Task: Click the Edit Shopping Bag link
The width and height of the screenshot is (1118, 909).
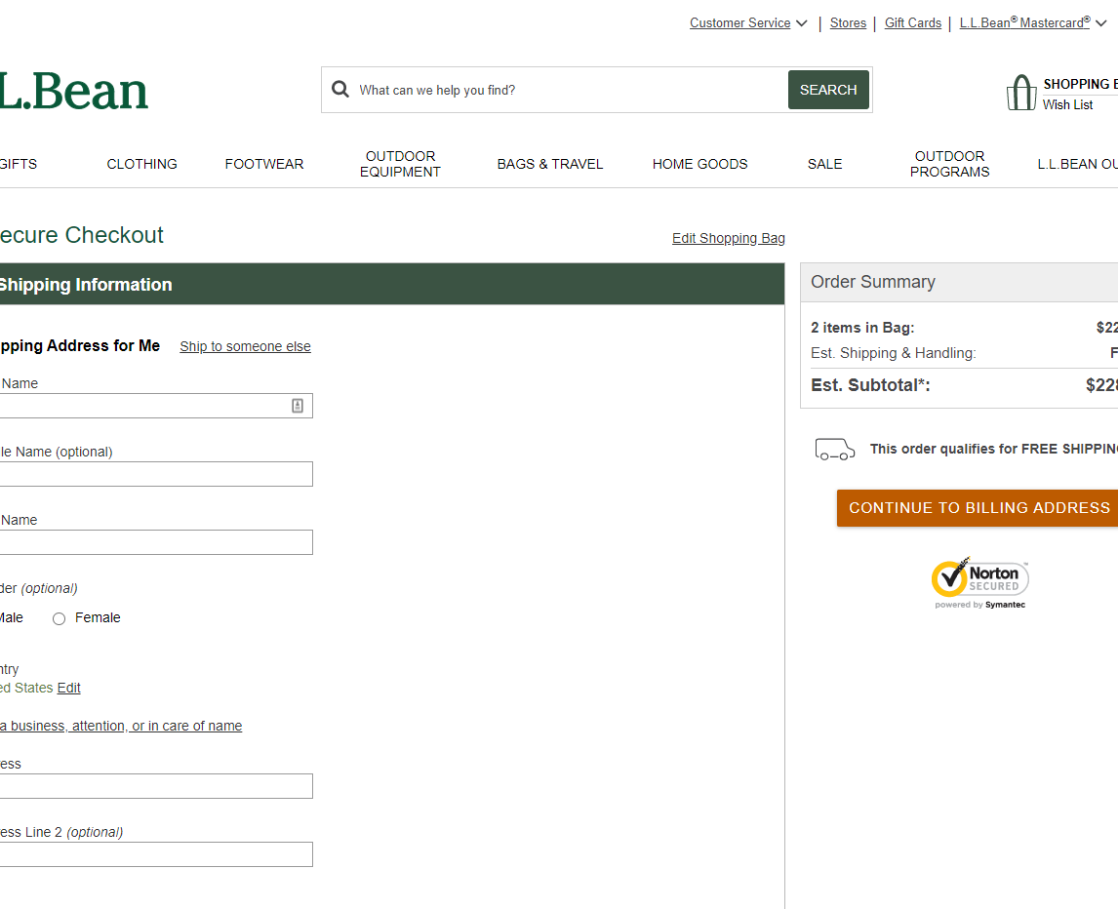Action: pyautogui.click(x=728, y=238)
